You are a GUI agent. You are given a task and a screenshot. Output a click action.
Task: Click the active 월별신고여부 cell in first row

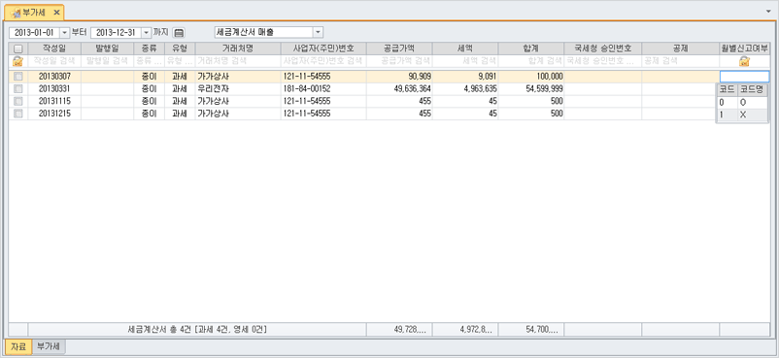click(x=744, y=77)
